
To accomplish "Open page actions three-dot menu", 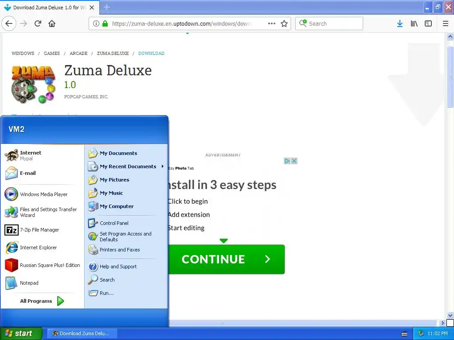I will [272, 23].
